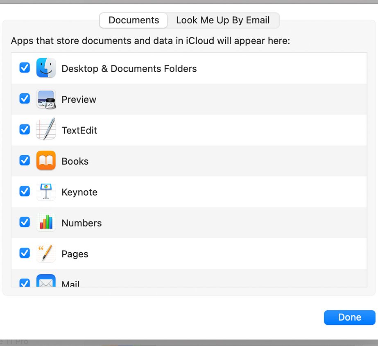Disable iCloud for TextEdit checkbox
Screen dimensions: 378x346
tap(25, 129)
